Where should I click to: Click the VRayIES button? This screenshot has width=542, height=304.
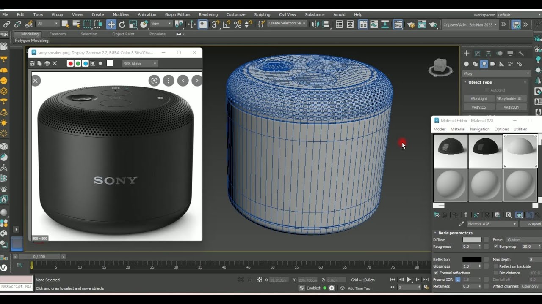479,107
